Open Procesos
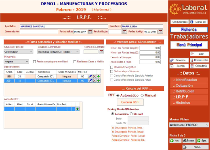Image resolution: width=210 pixels, height=150 pixels. (179, 60)
